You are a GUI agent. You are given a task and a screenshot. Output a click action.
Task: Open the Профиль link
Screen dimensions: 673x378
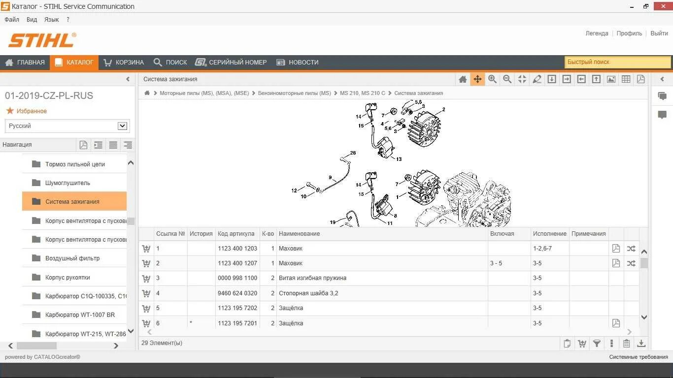tap(629, 33)
